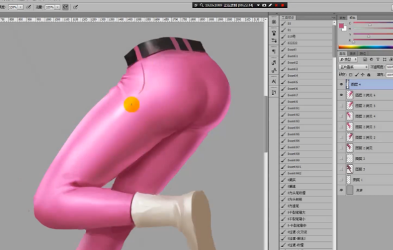The image size is (393, 250).
Task: Show layer 图层 2 拷贝 4 visibility box
Action: pyautogui.click(x=341, y=116)
